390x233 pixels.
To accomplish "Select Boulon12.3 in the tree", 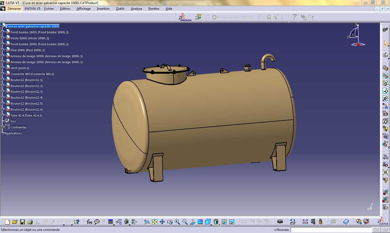I will point(27,92).
